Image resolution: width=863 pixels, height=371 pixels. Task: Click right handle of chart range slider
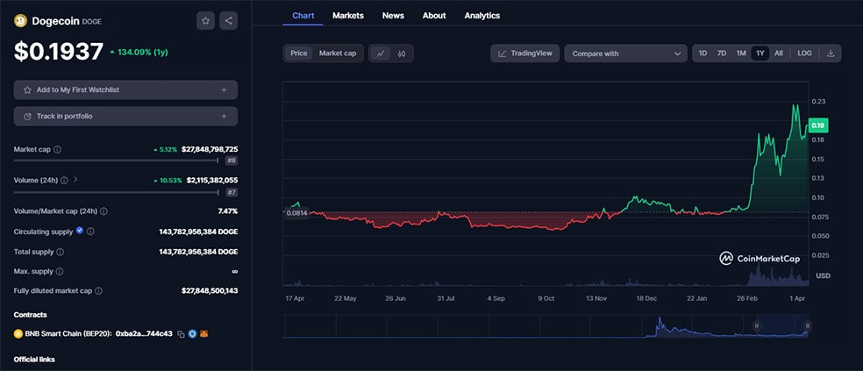tap(808, 326)
